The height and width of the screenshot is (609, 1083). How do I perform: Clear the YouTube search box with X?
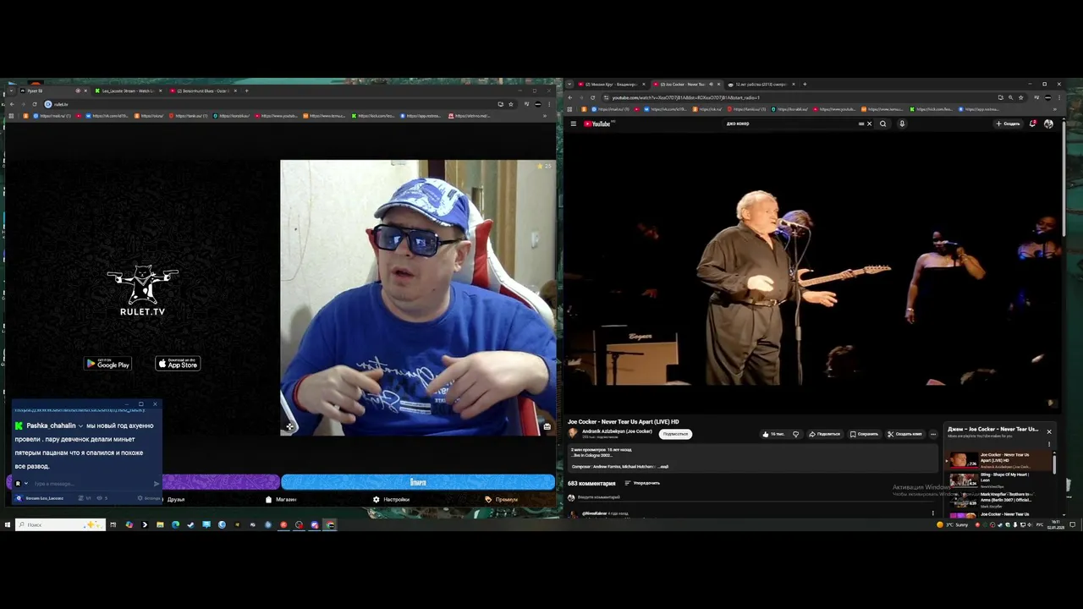(869, 123)
